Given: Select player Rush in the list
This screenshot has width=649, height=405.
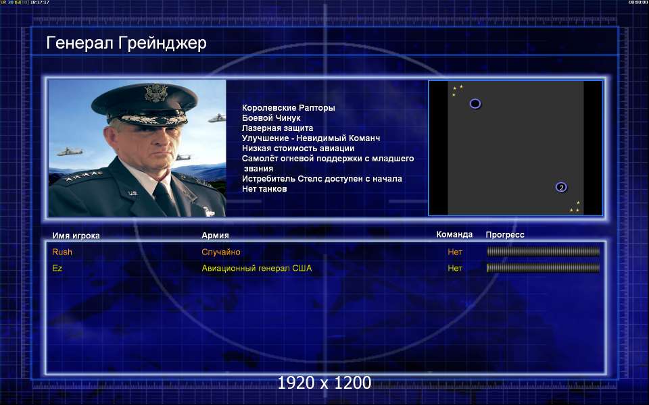Looking at the screenshot, I should [x=62, y=252].
